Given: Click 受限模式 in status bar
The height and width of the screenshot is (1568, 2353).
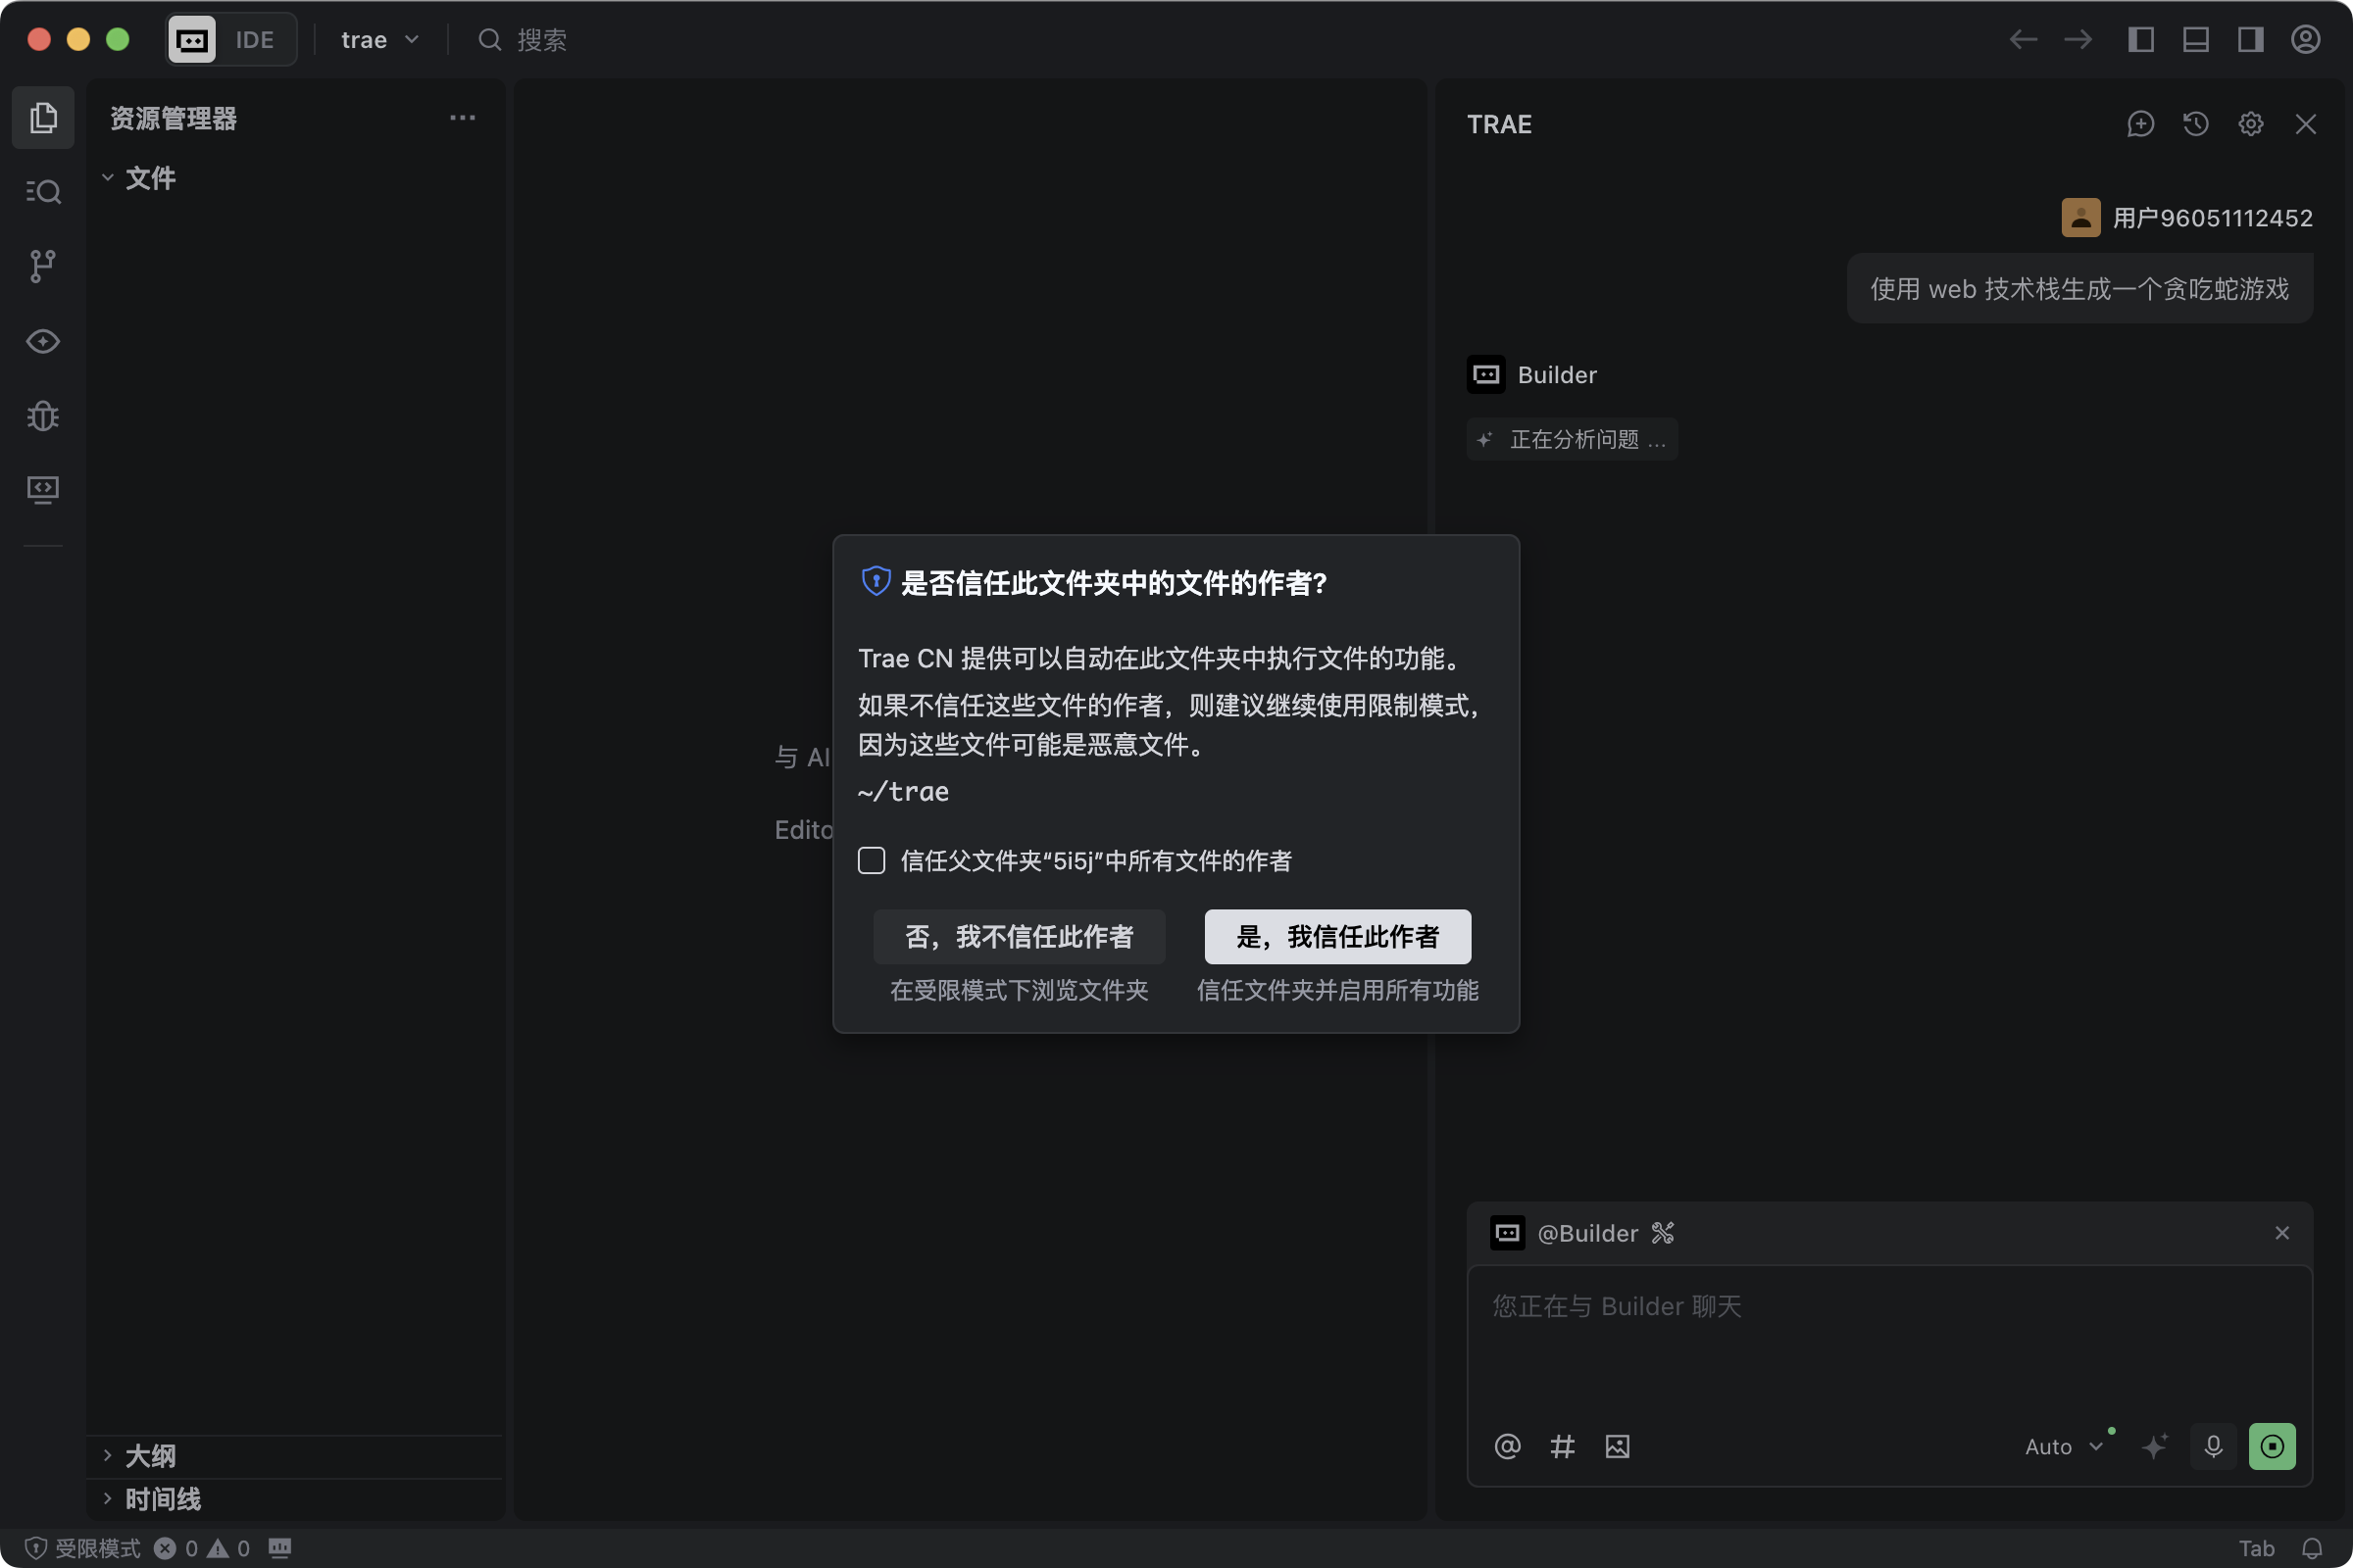Looking at the screenshot, I should coord(83,1548).
